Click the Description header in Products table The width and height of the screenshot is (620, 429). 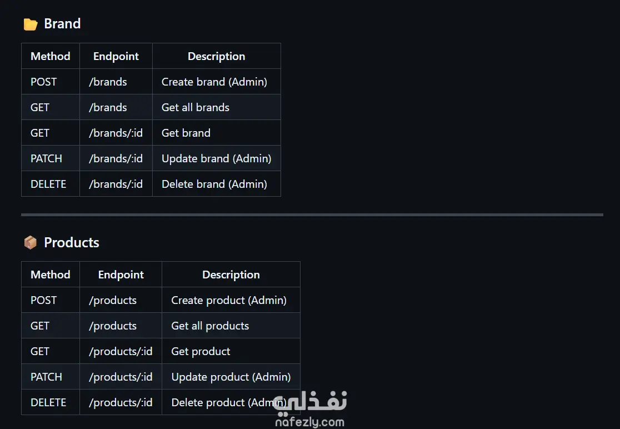(231, 275)
